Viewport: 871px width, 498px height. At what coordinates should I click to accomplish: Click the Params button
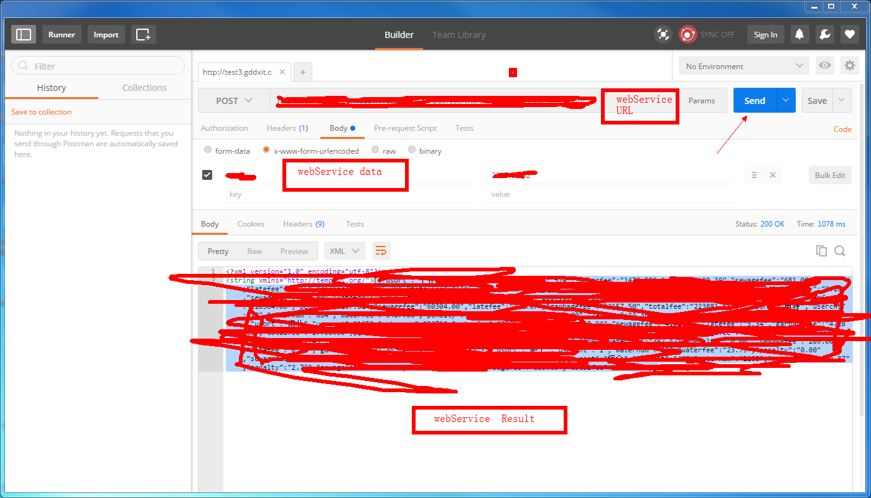[x=702, y=100]
